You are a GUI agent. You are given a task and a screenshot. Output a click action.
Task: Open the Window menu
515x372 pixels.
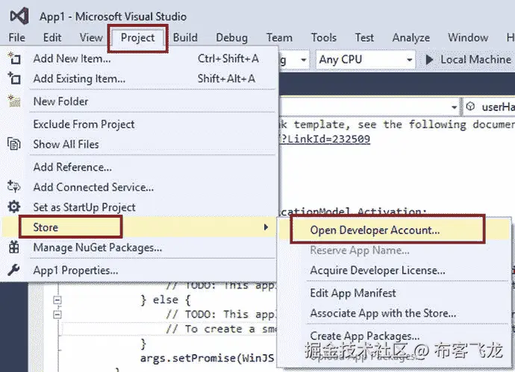pos(468,37)
